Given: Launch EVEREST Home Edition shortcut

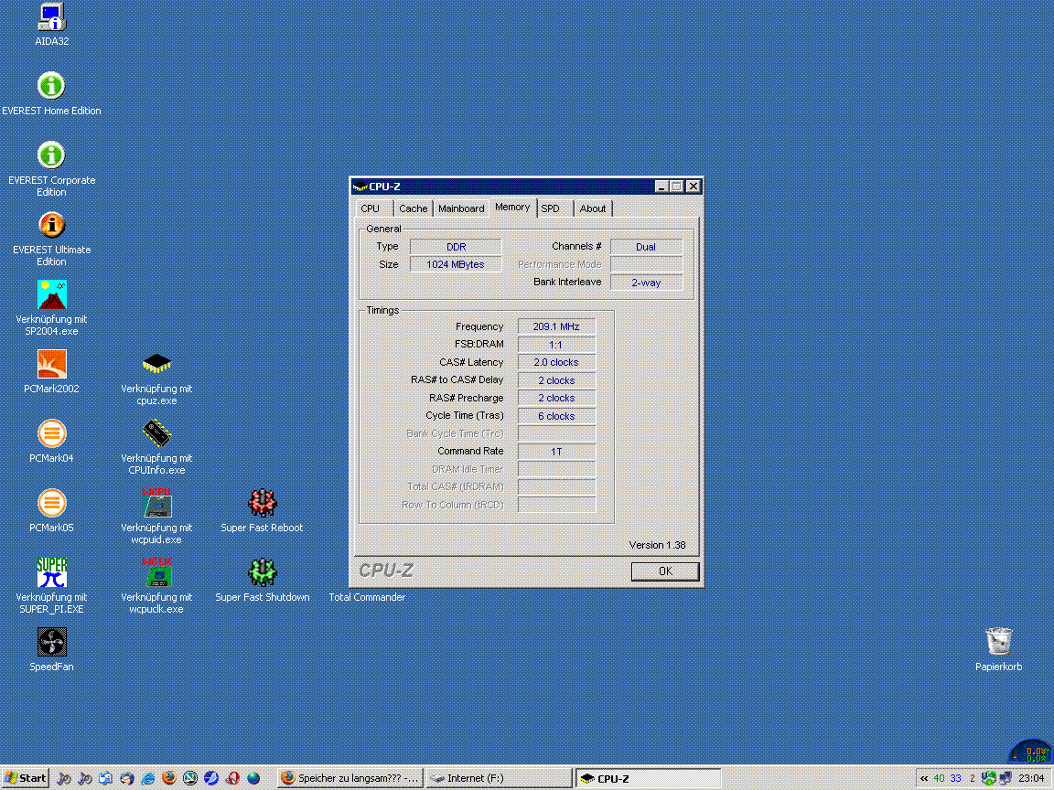Looking at the screenshot, I should [x=52, y=93].
